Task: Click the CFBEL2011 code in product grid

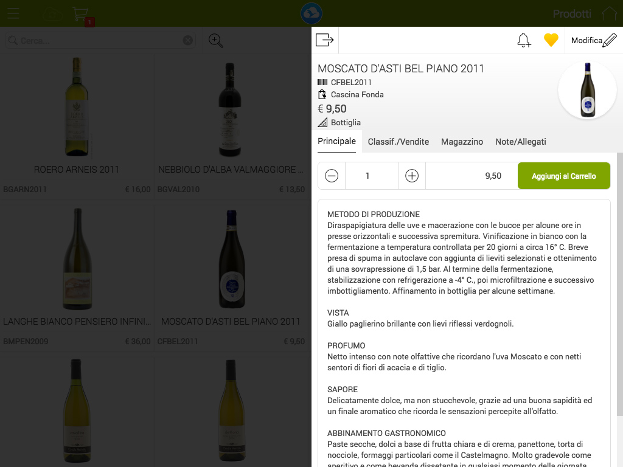Action: tap(178, 341)
